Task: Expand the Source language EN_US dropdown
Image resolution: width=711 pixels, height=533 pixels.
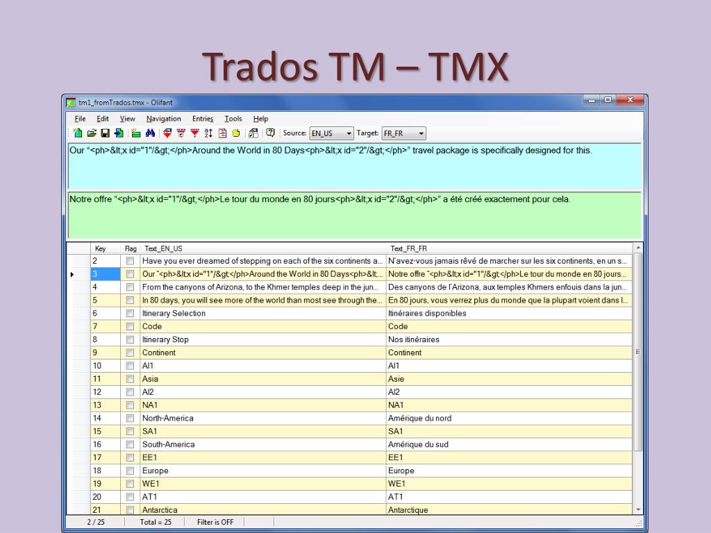Action: (349, 133)
